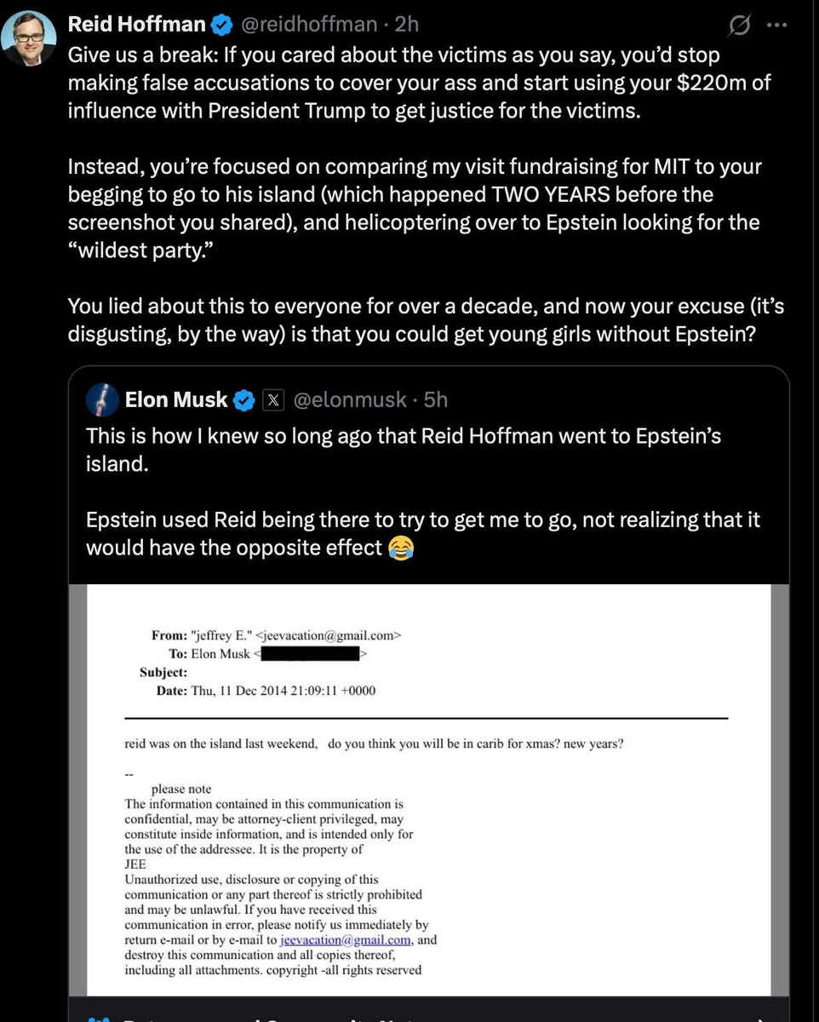Click the main post text starting "Give us a break"
The image size is (819, 1022).
393,83
